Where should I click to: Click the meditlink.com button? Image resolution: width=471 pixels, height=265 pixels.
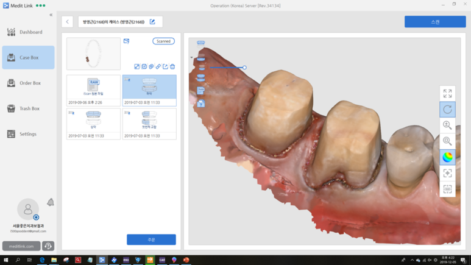click(21, 246)
